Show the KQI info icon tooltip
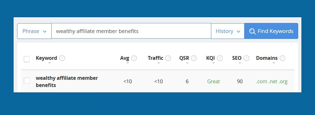Image resolution: width=315 pixels, height=115 pixels. pyautogui.click(x=220, y=58)
